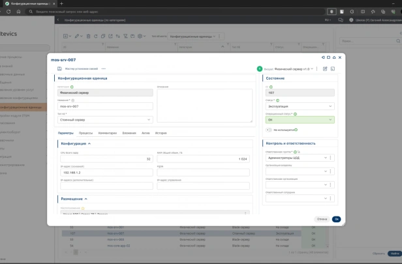Click the save icon in dialog toolbar
The image size is (402, 264).
coord(59,68)
